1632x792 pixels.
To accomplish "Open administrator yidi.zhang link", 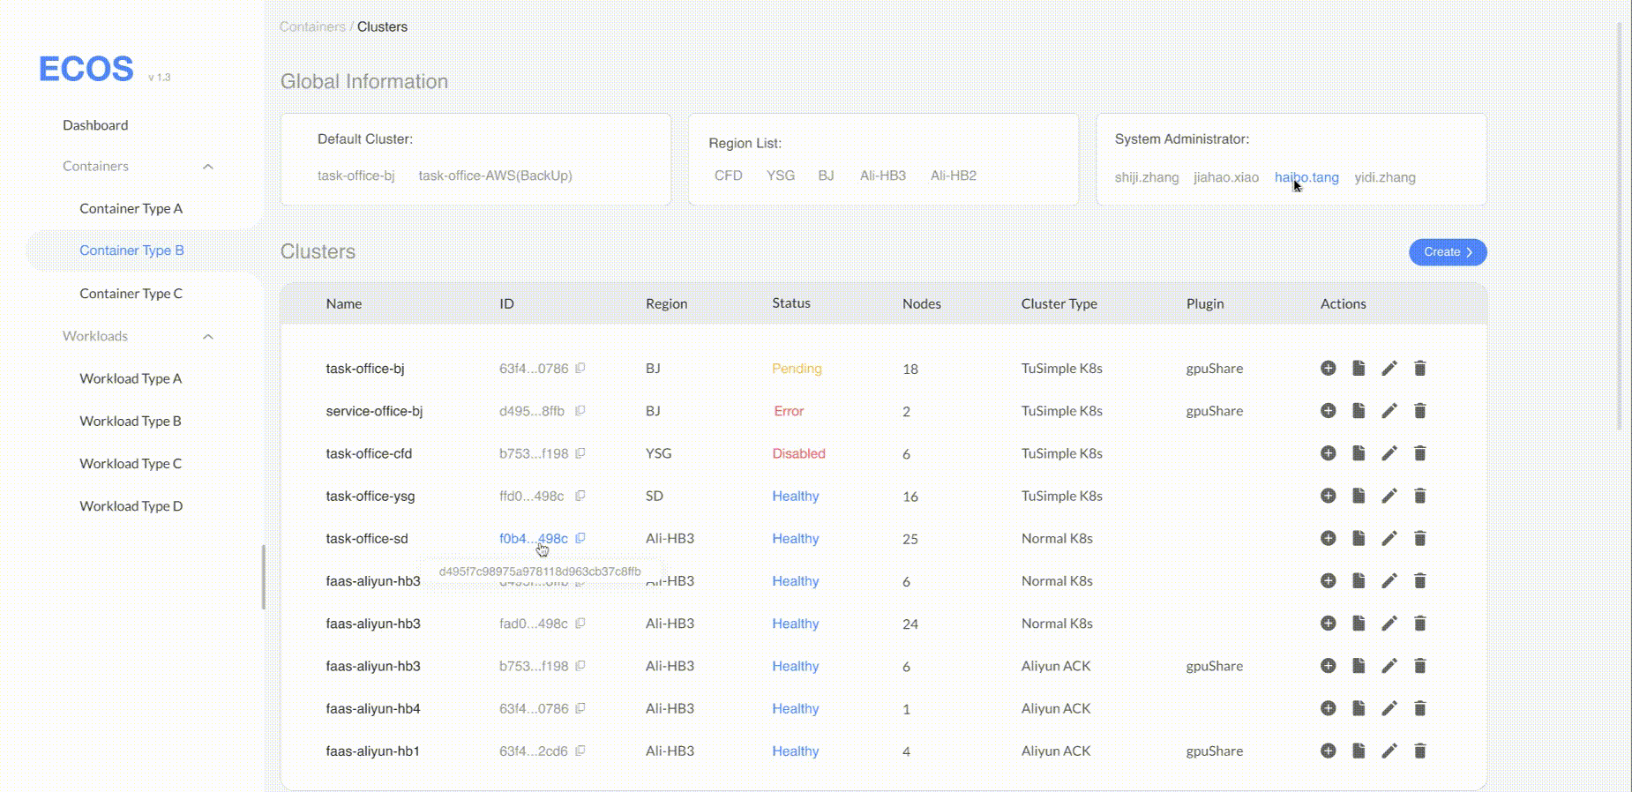I will click(x=1385, y=177).
